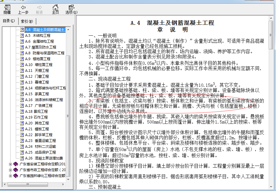The image size is (276, 191).
Task: Select A.4 混凝土及钢筋混凝土 in the tree
Action: tap(45, 30)
